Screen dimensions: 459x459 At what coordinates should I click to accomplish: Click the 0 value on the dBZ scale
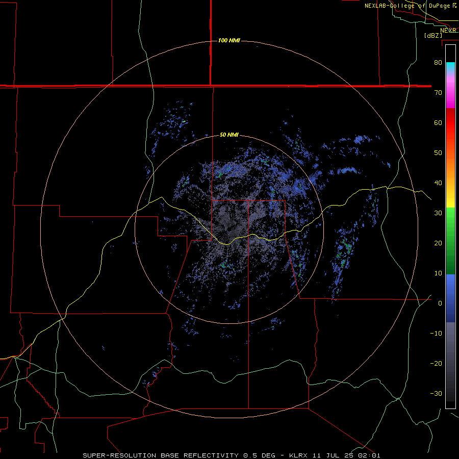point(440,303)
